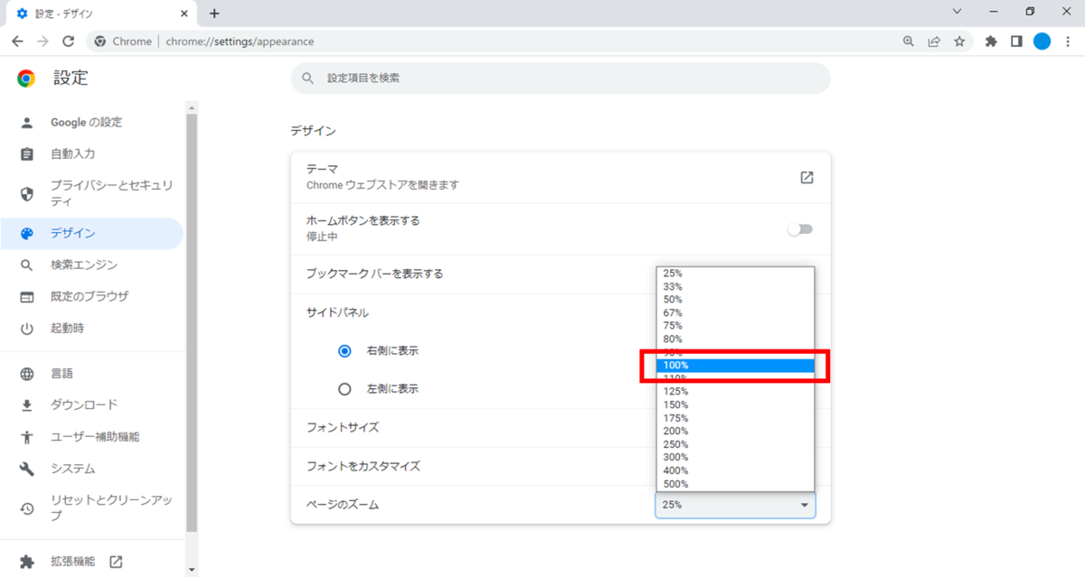The height and width of the screenshot is (577, 1085).
Task: Open the extensions puzzle icon in toolbar
Action: point(991,42)
